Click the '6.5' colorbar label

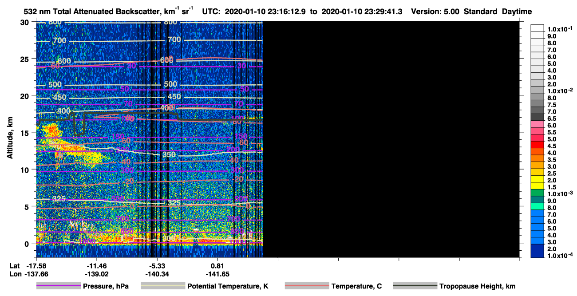point(552,118)
